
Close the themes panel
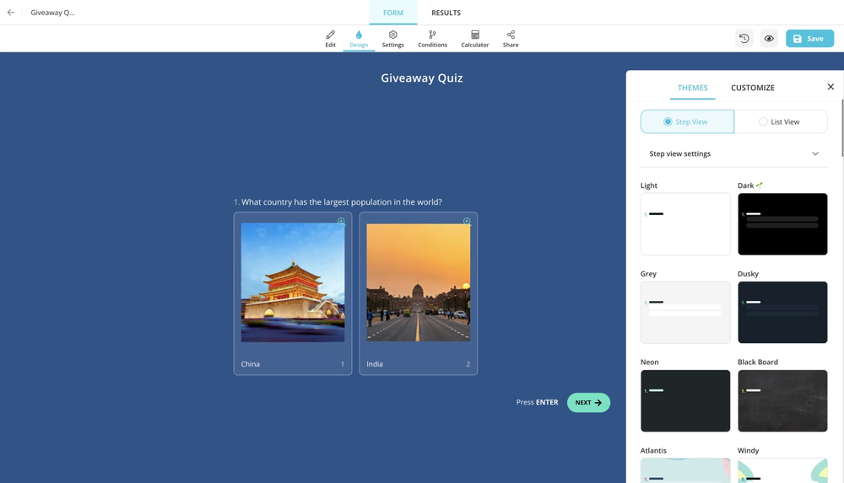coord(830,87)
